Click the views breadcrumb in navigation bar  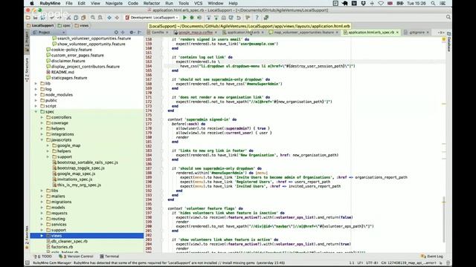tap(82, 25)
